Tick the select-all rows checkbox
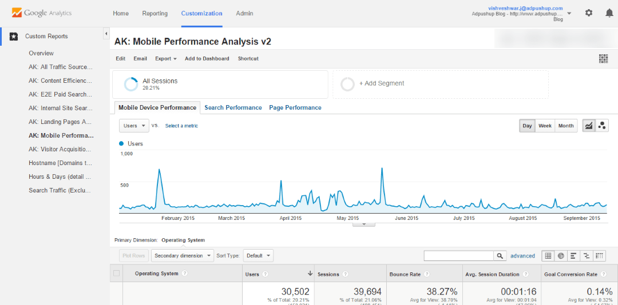Viewport: 618px width, 305px height. tap(117, 274)
